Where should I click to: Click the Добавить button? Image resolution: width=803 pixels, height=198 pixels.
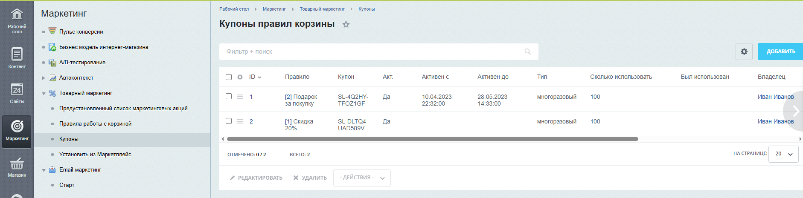(780, 52)
